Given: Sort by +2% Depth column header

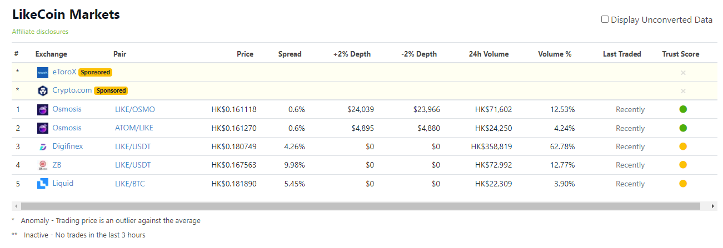Looking at the screenshot, I should [x=352, y=54].
